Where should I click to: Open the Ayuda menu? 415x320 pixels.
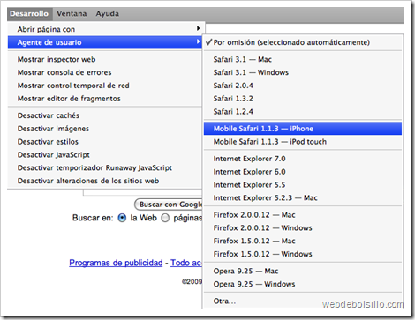coord(107,14)
